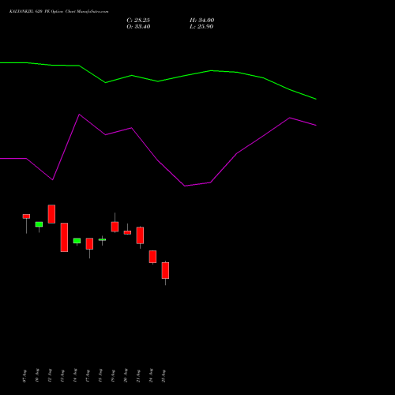The image size is (395, 395).
Task: Click the '24 Aug' date label
Action: point(151,376)
